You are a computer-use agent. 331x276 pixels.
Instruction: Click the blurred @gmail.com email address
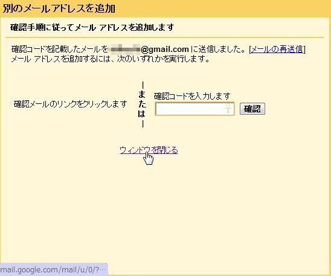pyautogui.click(x=150, y=49)
